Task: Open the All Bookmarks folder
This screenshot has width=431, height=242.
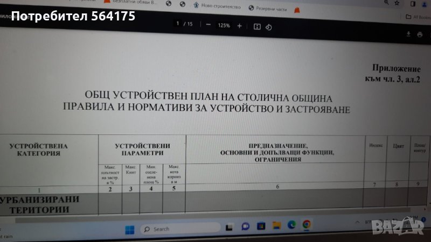Action: tap(418, 17)
